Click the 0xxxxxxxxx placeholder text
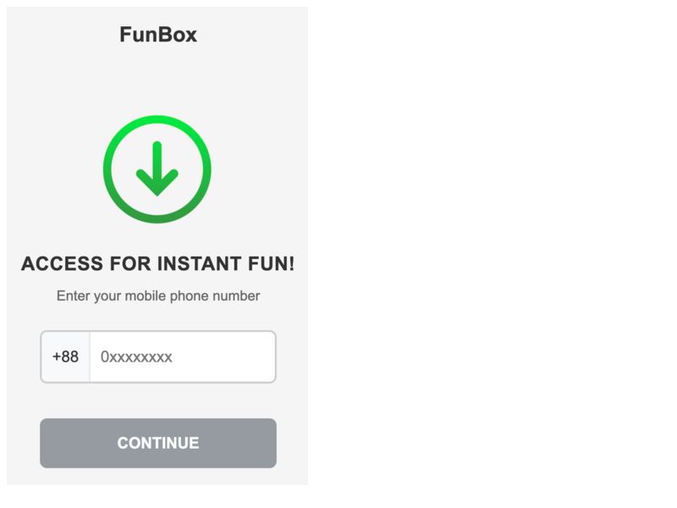The image size is (677, 508). pyautogui.click(x=136, y=356)
